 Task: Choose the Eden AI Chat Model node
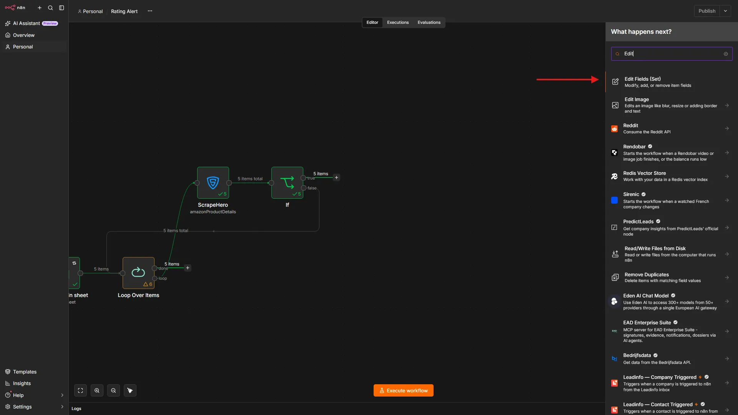point(672,302)
